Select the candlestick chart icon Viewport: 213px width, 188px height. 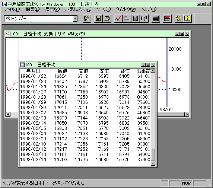[144, 18]
